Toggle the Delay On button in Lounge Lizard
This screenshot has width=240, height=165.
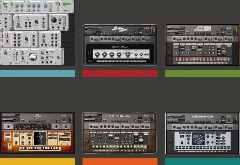(127, 40)
